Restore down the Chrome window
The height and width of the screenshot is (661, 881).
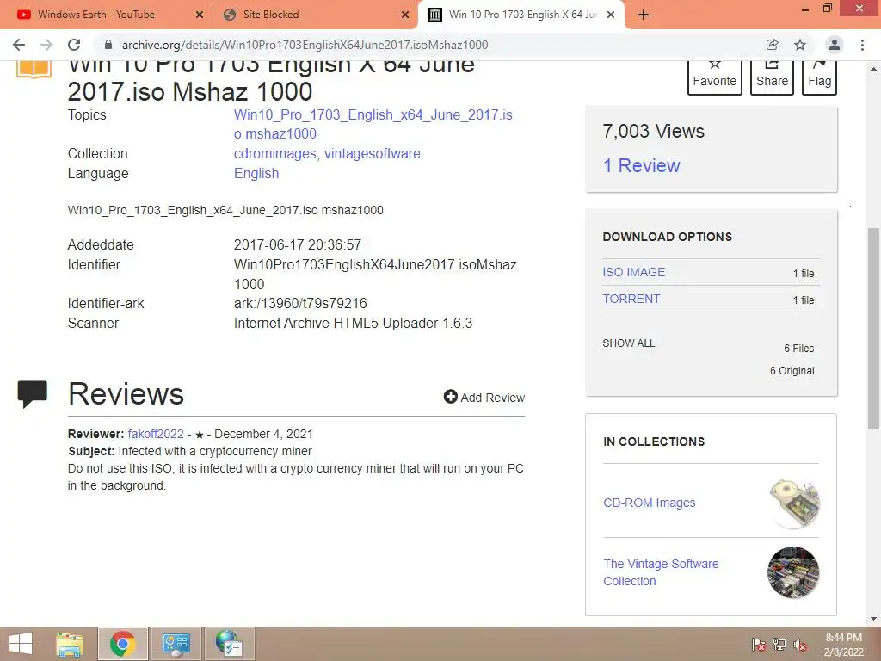pyautogui.click(x=828, y=9)
